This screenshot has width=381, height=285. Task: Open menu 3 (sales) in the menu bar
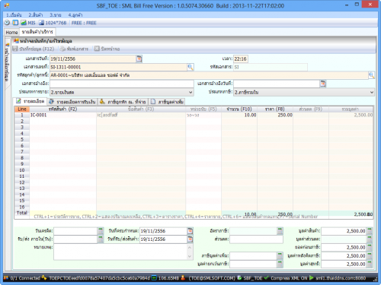click(x=56, y=14)
